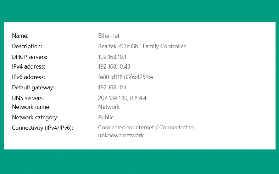
Task: Click the Default gateway value
Action: (112, 88)
